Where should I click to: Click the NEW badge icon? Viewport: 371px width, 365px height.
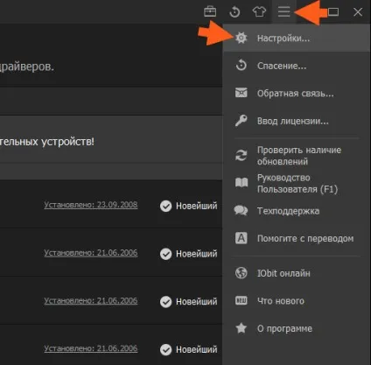click(x=241, y=300)
